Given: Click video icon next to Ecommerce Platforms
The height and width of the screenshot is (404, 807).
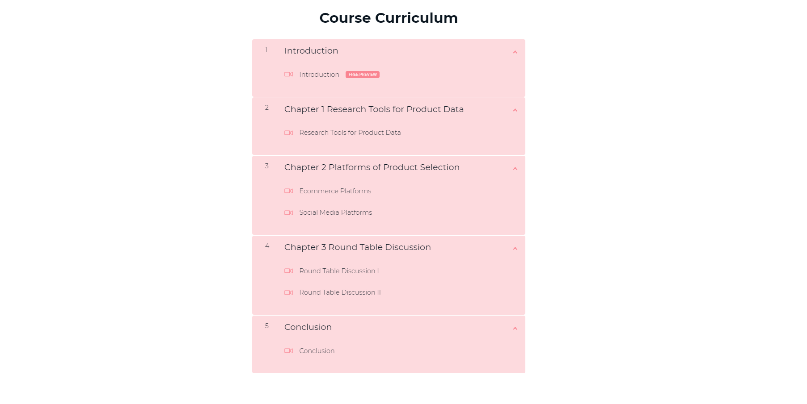Looking at the screenshot, I should 289,191.
